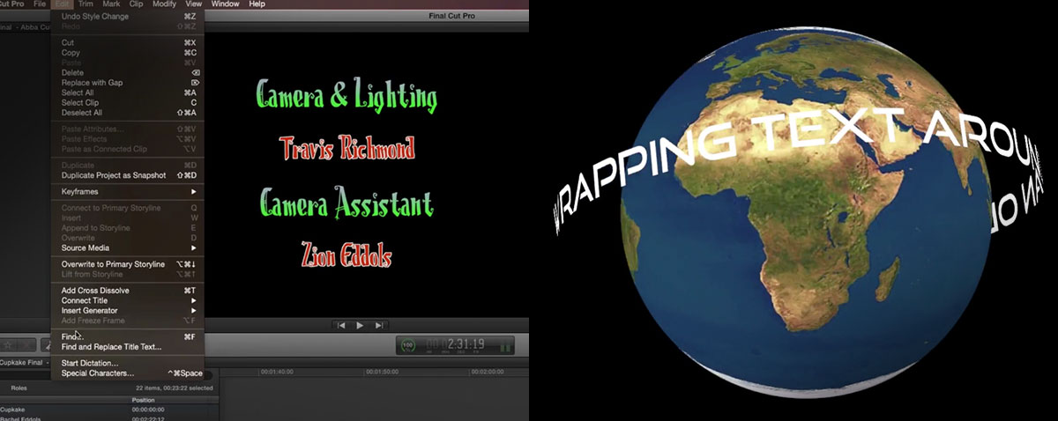Image resolution: width=1058 pixels, height=421 pixels.
Task: Click the highlighted Edit menu title
Action: [x=62, y=4]
